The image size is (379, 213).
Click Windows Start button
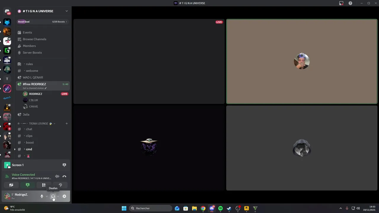click(124, 208)
